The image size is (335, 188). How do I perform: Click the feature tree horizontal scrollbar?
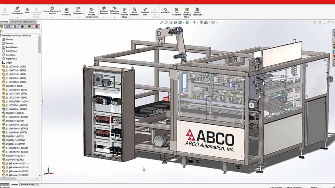click(x=8, y=179)
